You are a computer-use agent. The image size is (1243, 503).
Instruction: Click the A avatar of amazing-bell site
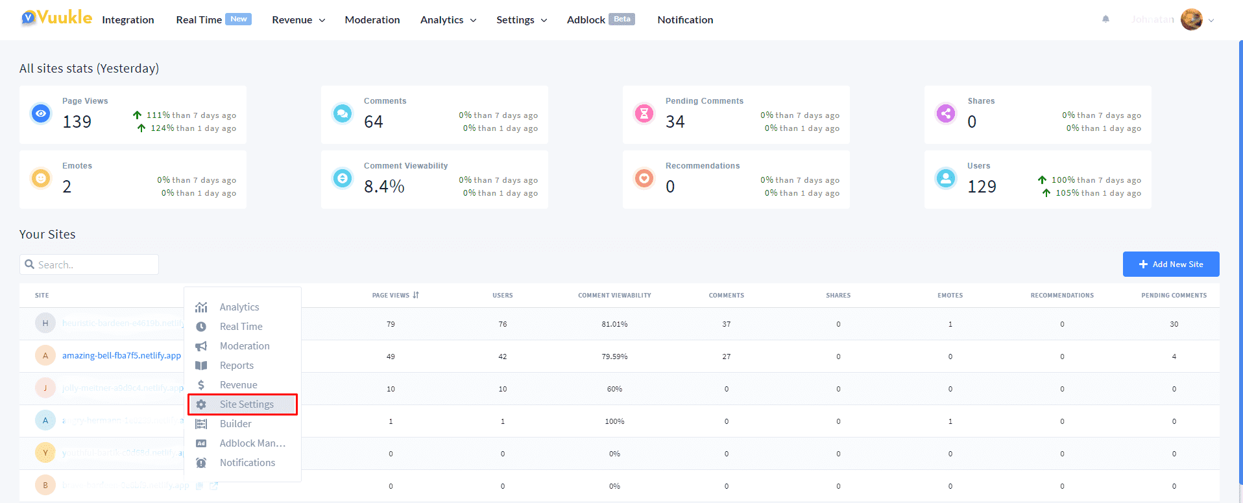[x=45, y=355]
